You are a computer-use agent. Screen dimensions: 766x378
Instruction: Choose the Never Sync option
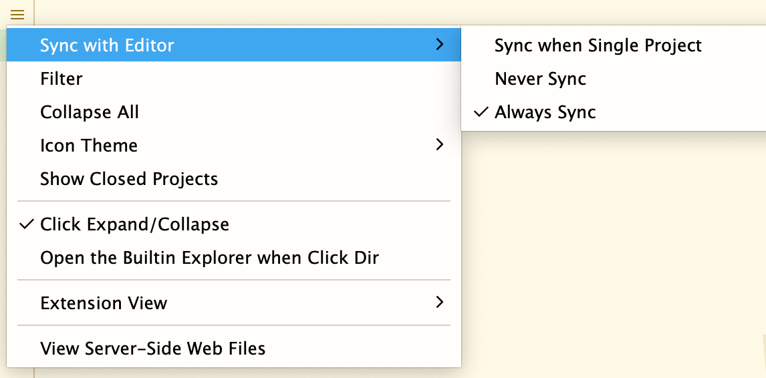[x=614, y=79]
